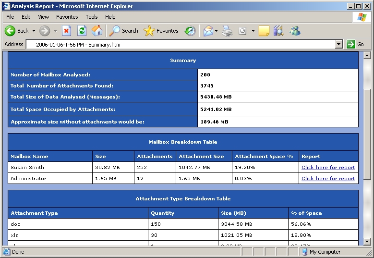Click the Administrator mailbox name cell

[x=50, y=179]
